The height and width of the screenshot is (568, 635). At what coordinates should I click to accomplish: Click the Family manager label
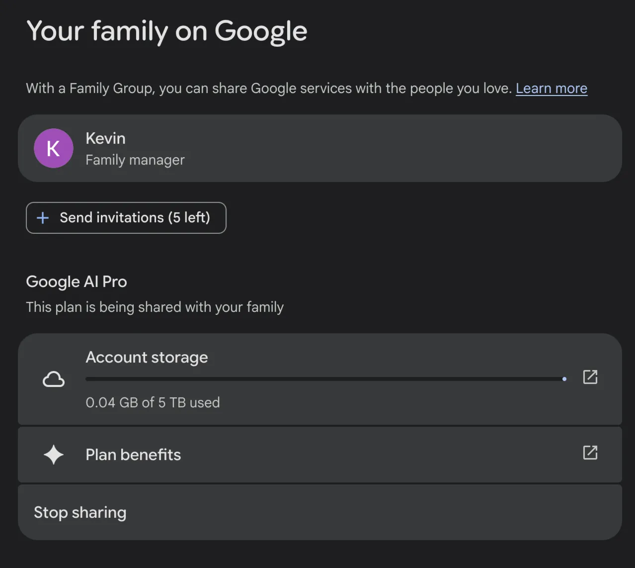[x=135, y=160]
